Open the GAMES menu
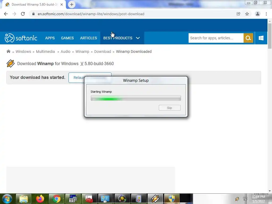The height and width of the screenshot is (204, 272). [67, 38]
